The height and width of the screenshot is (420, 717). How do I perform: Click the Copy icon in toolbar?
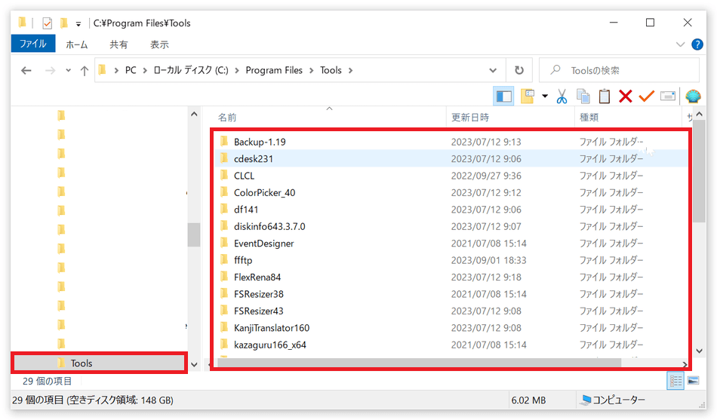[x=583, y=96]
